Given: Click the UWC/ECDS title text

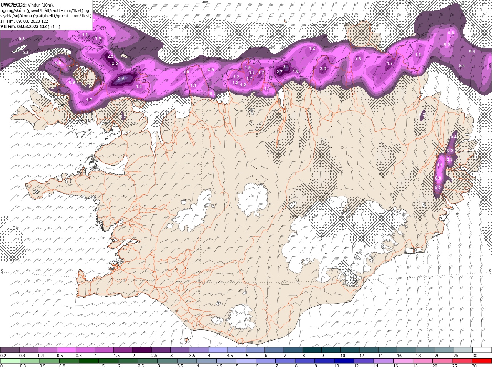Looking at the screenshot, I should 13,4.
